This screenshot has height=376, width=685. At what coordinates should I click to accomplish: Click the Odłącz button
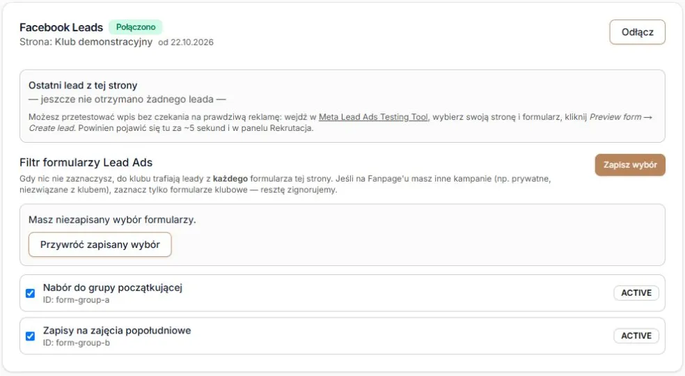637,32
